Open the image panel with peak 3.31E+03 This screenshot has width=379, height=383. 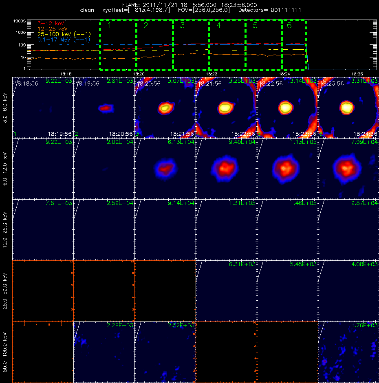click(x=348, y=108)
